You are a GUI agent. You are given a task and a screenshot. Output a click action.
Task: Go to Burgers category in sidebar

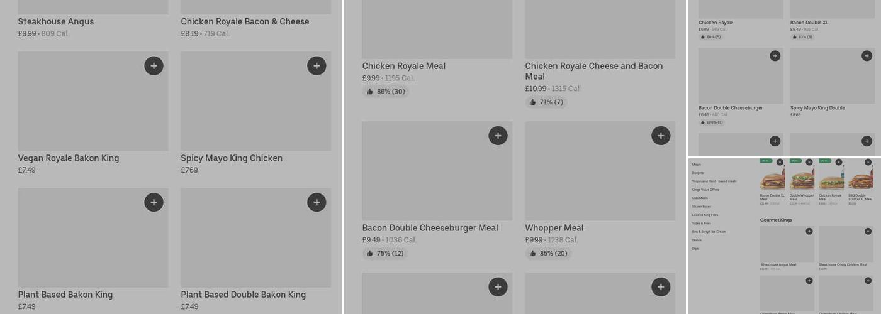tap(698, 173)
